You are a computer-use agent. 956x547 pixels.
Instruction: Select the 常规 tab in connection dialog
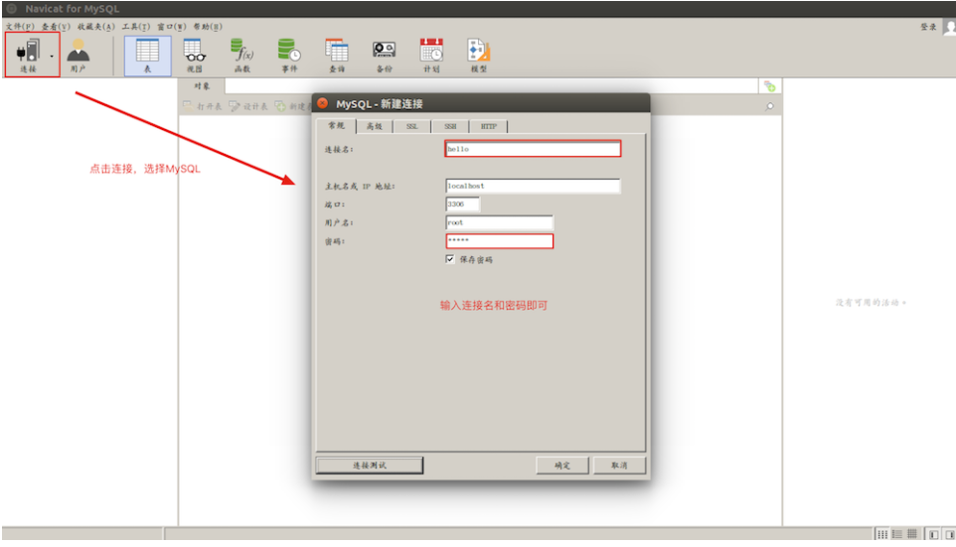tap(336, 125)
